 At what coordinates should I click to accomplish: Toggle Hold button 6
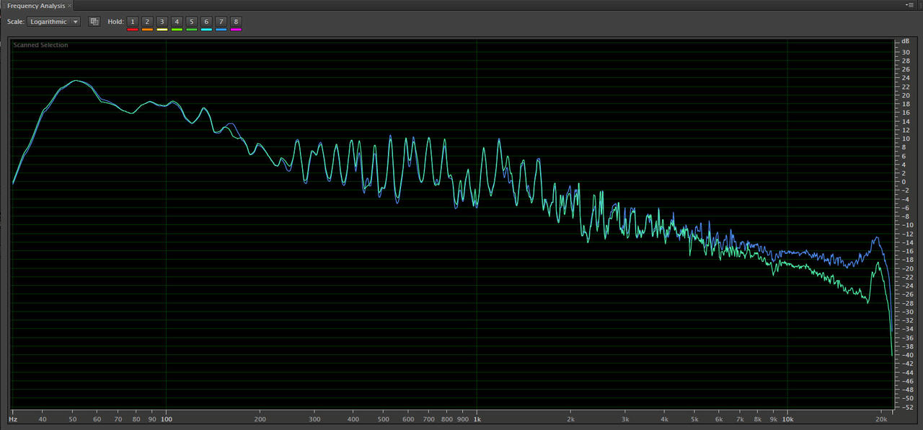coord(206,22)
